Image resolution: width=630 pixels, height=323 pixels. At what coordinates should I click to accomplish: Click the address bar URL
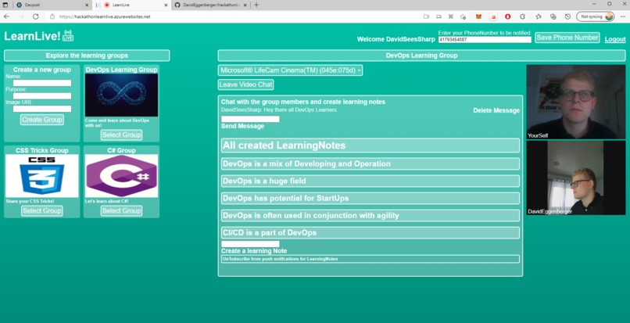[105, 17]
